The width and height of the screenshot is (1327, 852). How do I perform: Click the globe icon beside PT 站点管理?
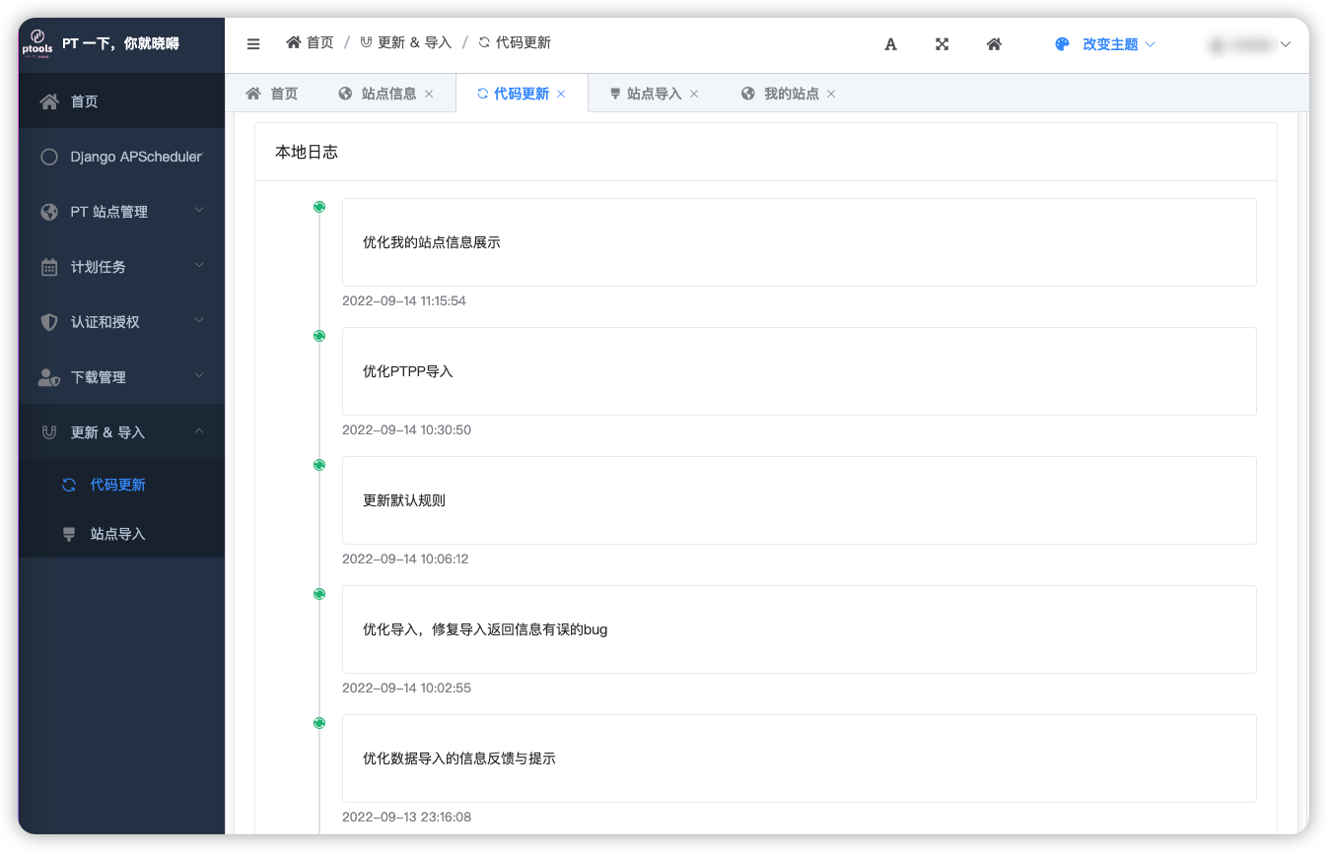click(x=49, y=212)
